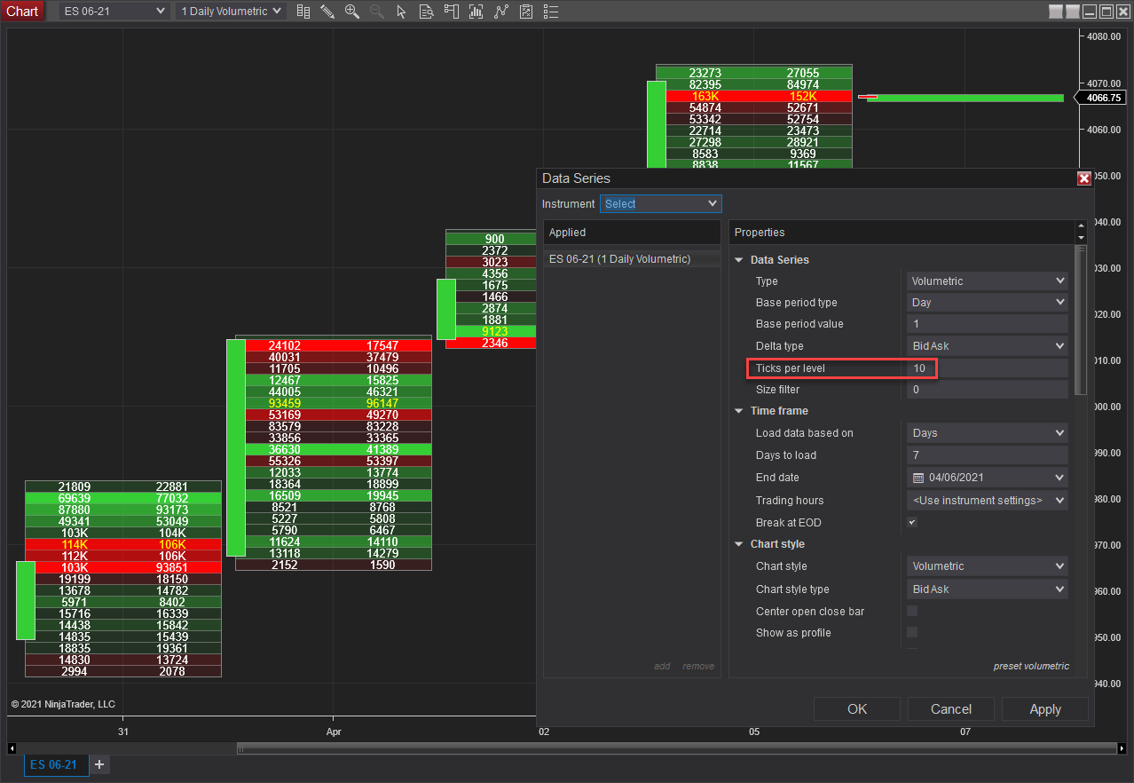Screen dimensions: 1134x783
Task: Show the data box icon
Action: 426,12
